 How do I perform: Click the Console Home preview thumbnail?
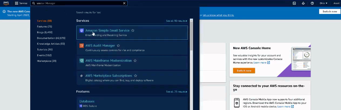coord(301,59)
